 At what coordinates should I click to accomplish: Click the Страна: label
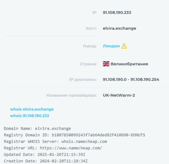tap(88, 64)
